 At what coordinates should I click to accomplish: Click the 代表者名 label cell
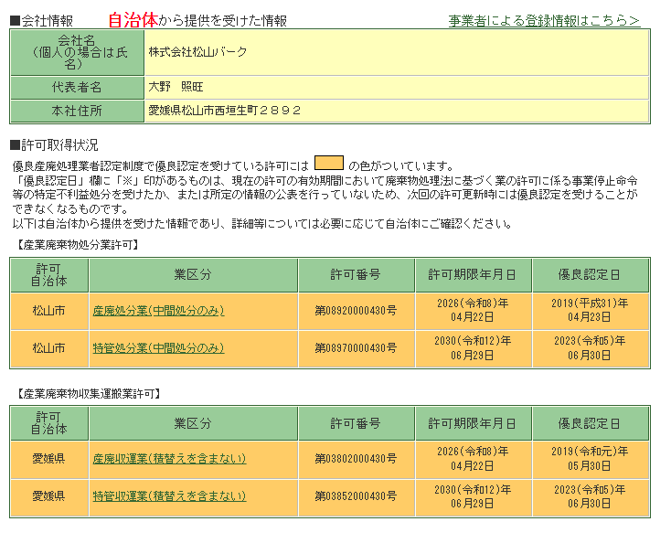(x=77, y=87)
